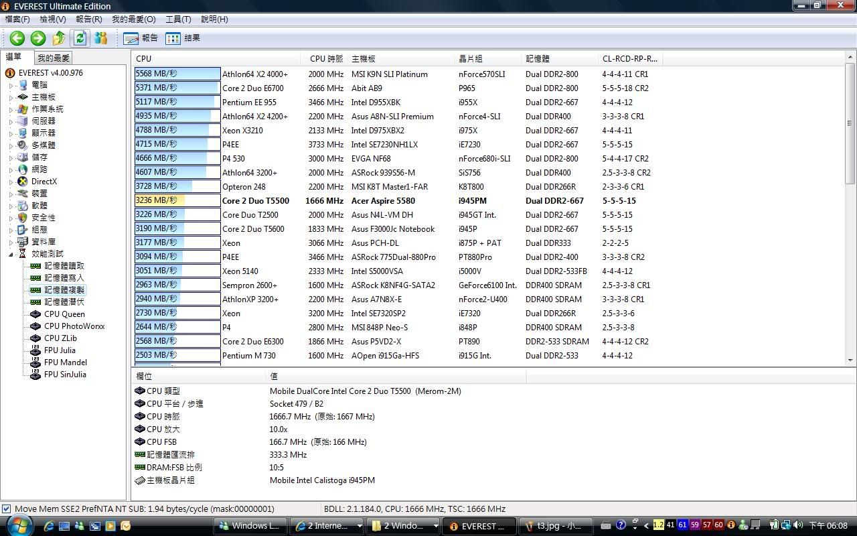
Task: Open the 工具(T) menu
Action: pyautogui.click(x=179, y=19)
